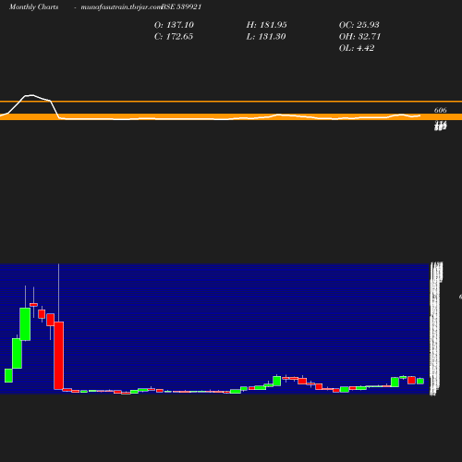Image resolution: width=462 pixels, height=462 pixels.
Task: Click the 'BSE 539921' symbol label
Action: coord(181,7)
